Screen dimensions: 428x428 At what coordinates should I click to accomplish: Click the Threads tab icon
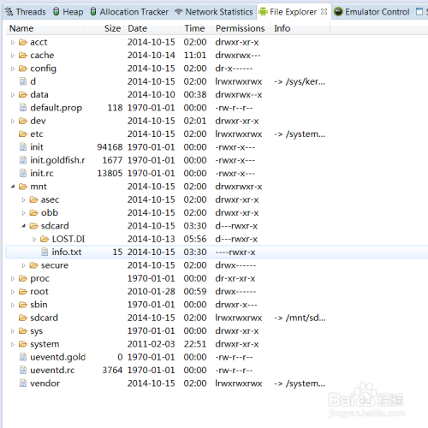click(9, 12)
